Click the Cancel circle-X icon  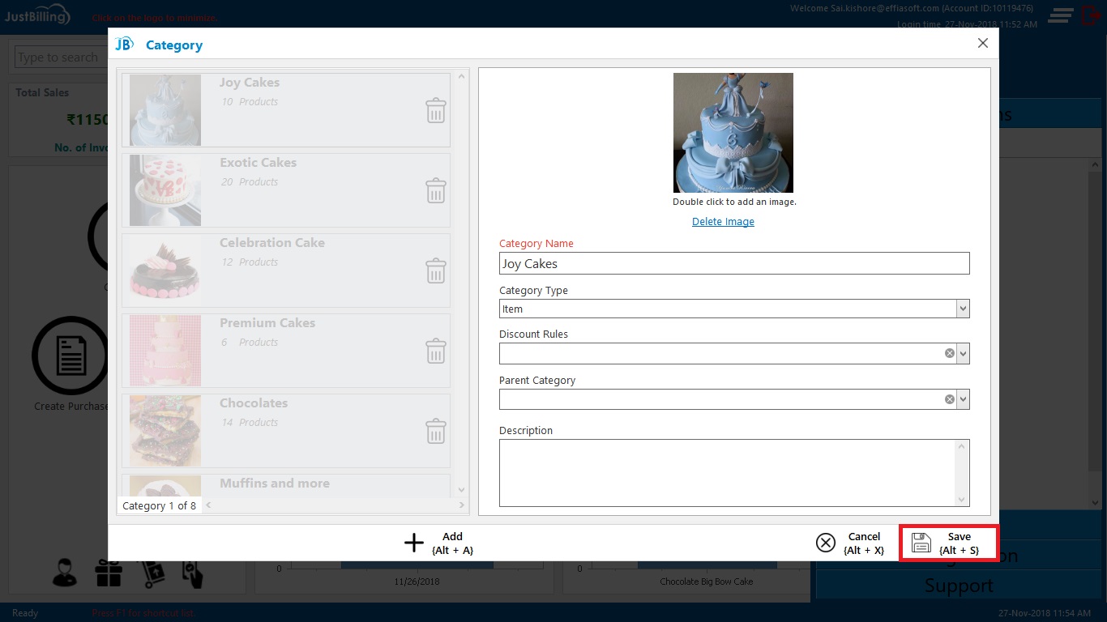pos(825,543)
